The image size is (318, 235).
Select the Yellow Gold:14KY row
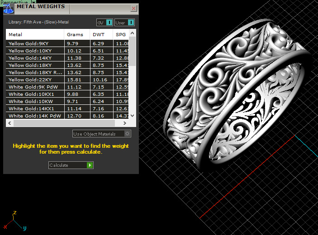67,58
